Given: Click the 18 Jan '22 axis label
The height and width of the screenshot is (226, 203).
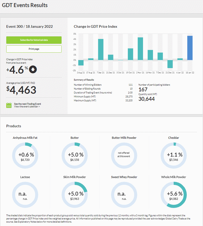Looking at the screenshot, I should [190, 73].
